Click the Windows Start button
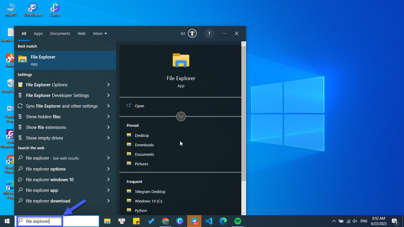This screenshot has height=227, width=404. tap(7, 221)
